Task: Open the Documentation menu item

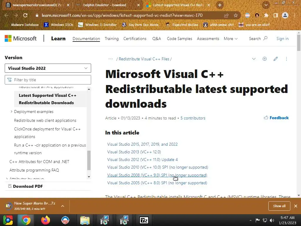Action: click(x=86, y=39)
